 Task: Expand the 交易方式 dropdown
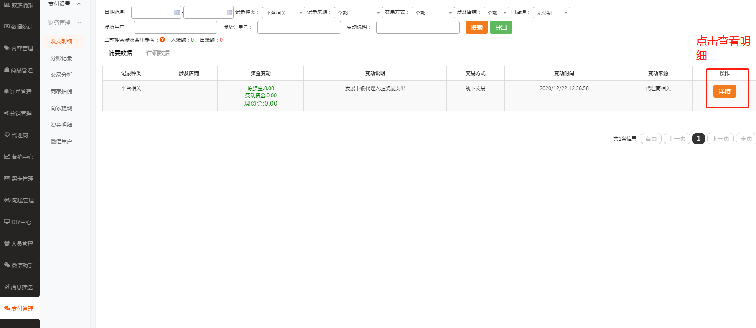pyautogui.click(x=433, y=13)
